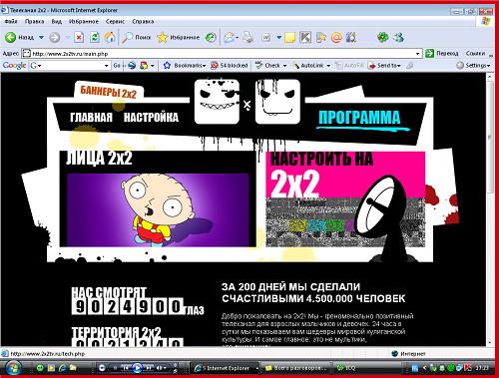This screenshot has width=499, height=378.
Task: Click the media player Next track button
Action: pos(149,368)
